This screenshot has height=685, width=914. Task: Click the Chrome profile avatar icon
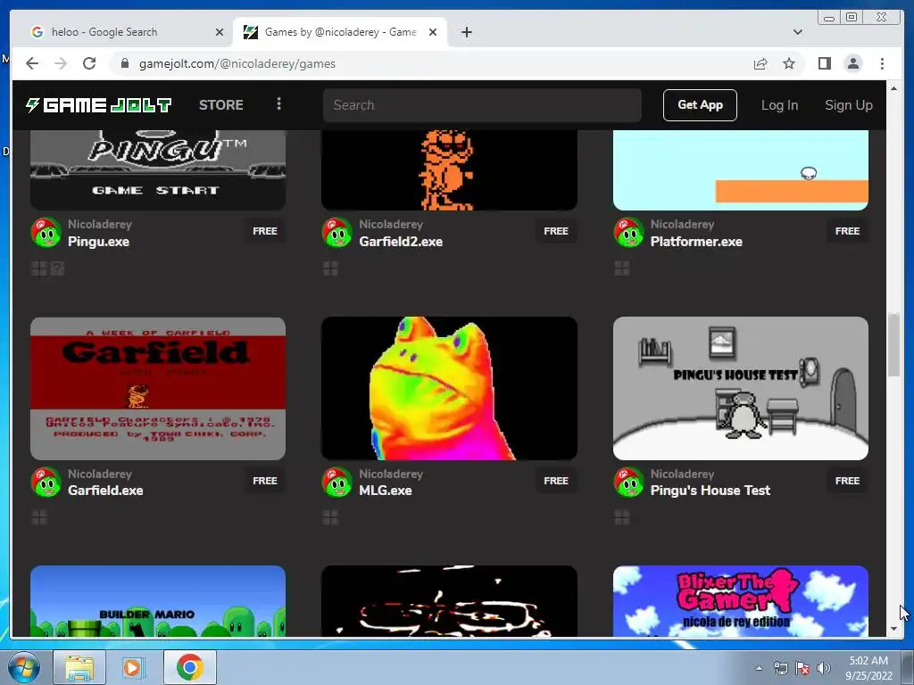pyautogui.click(x=852, y=63)
